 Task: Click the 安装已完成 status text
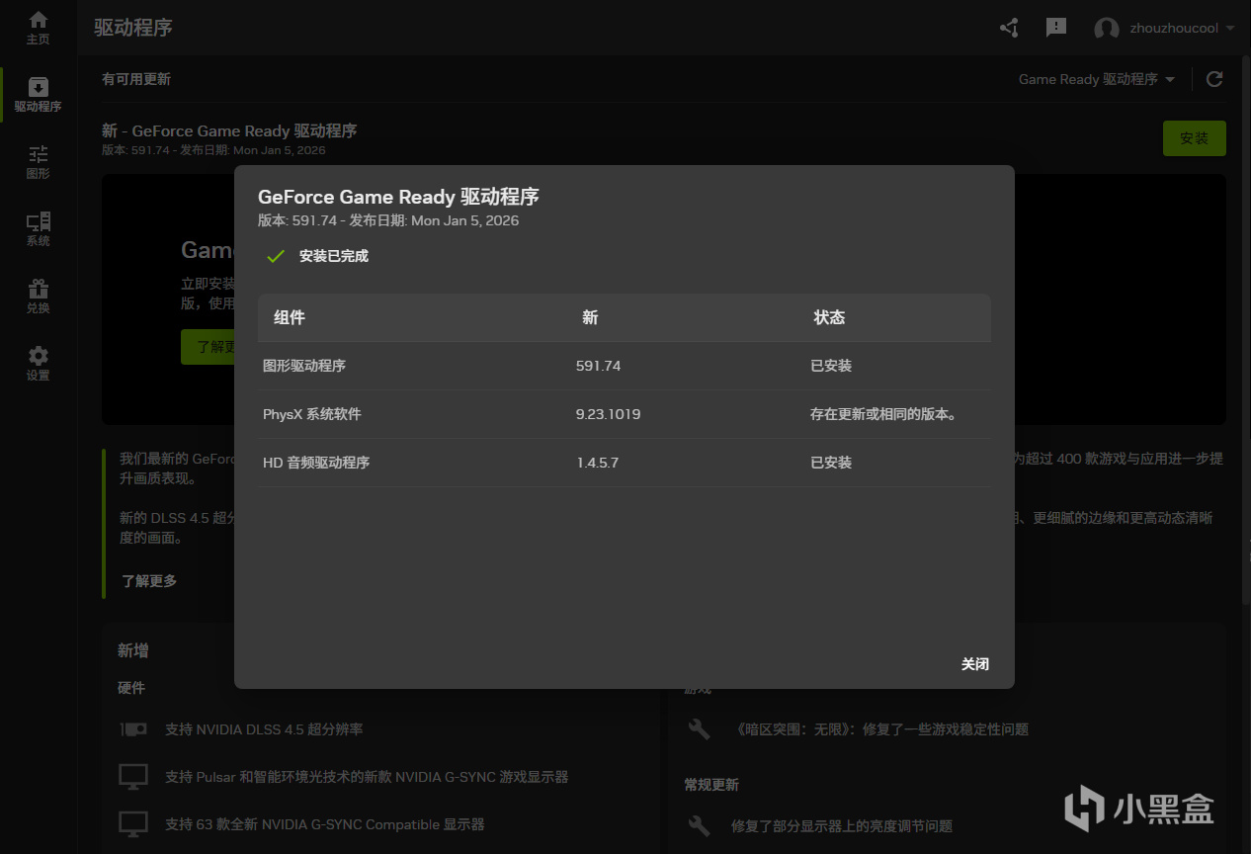(x=334, y=256)
